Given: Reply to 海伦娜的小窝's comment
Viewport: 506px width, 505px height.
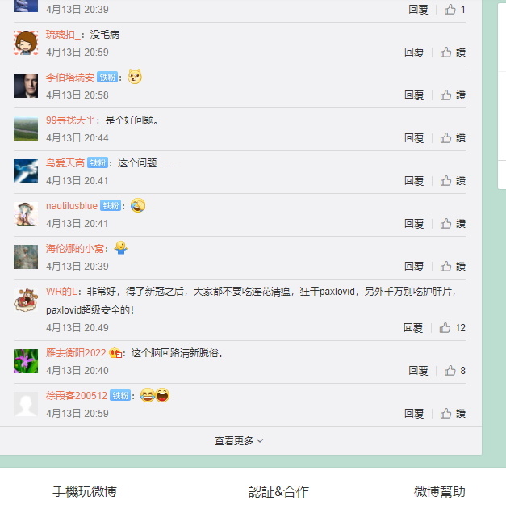Looking at the screenshot, I should 414,267.
